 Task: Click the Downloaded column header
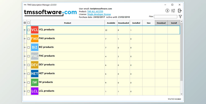point(124,23)
